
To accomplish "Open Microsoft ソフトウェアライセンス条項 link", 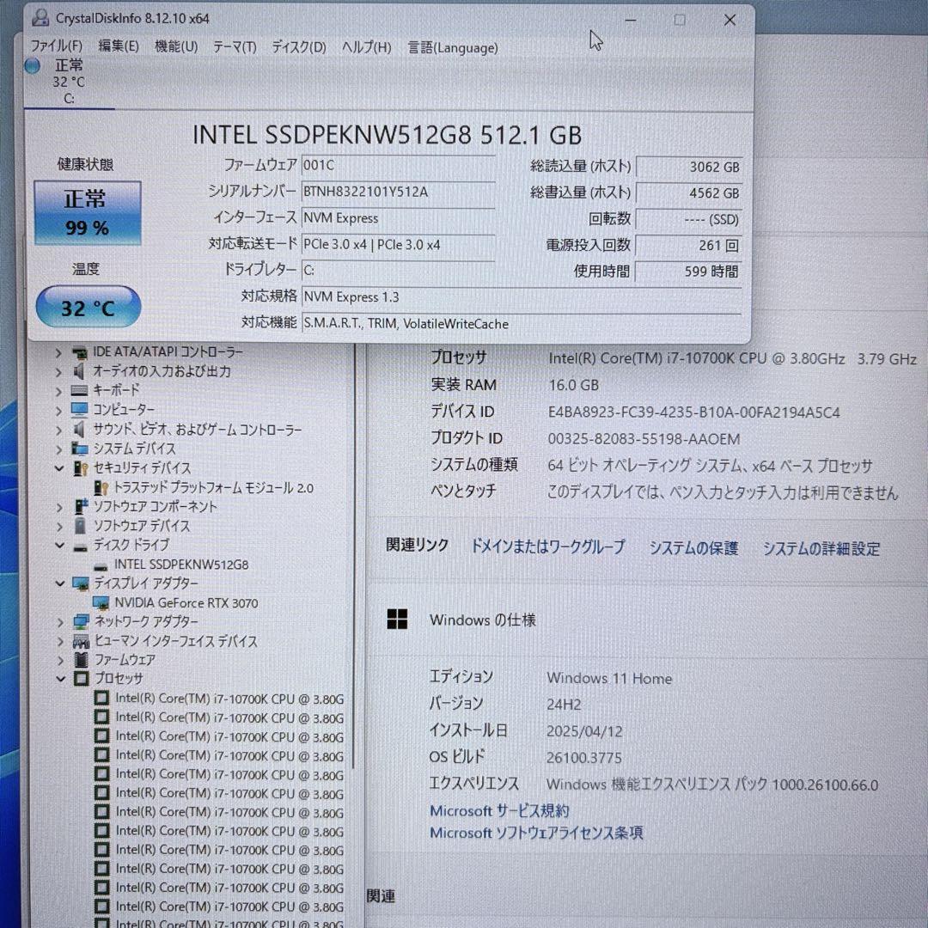I will (536, 833).
